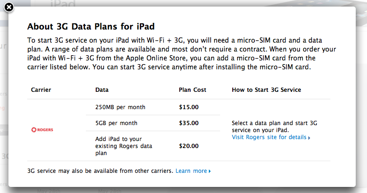
Task: Click the $20.00 plan cost
Action: pos(189,146)
